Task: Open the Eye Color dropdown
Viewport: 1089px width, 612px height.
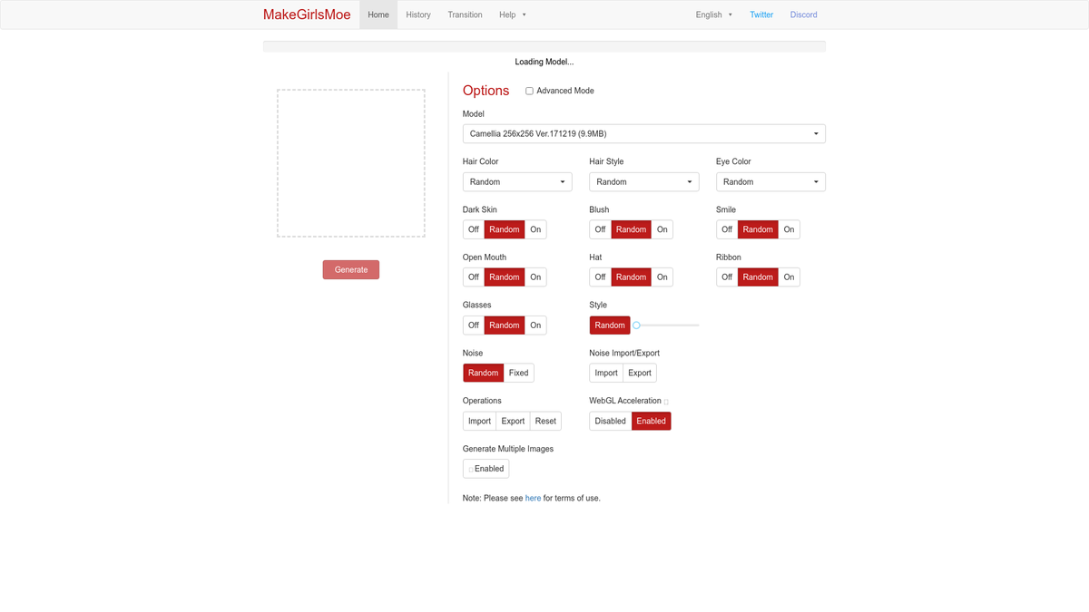Action: [x=770, y=182]
